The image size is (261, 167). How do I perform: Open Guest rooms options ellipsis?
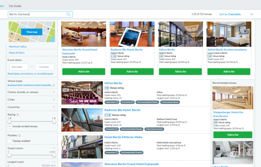[x=54, y=148]
